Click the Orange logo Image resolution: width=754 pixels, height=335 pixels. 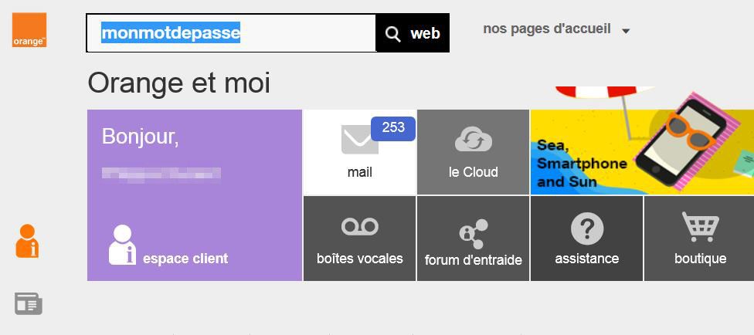pyautogui.click(x=29, y=30)
